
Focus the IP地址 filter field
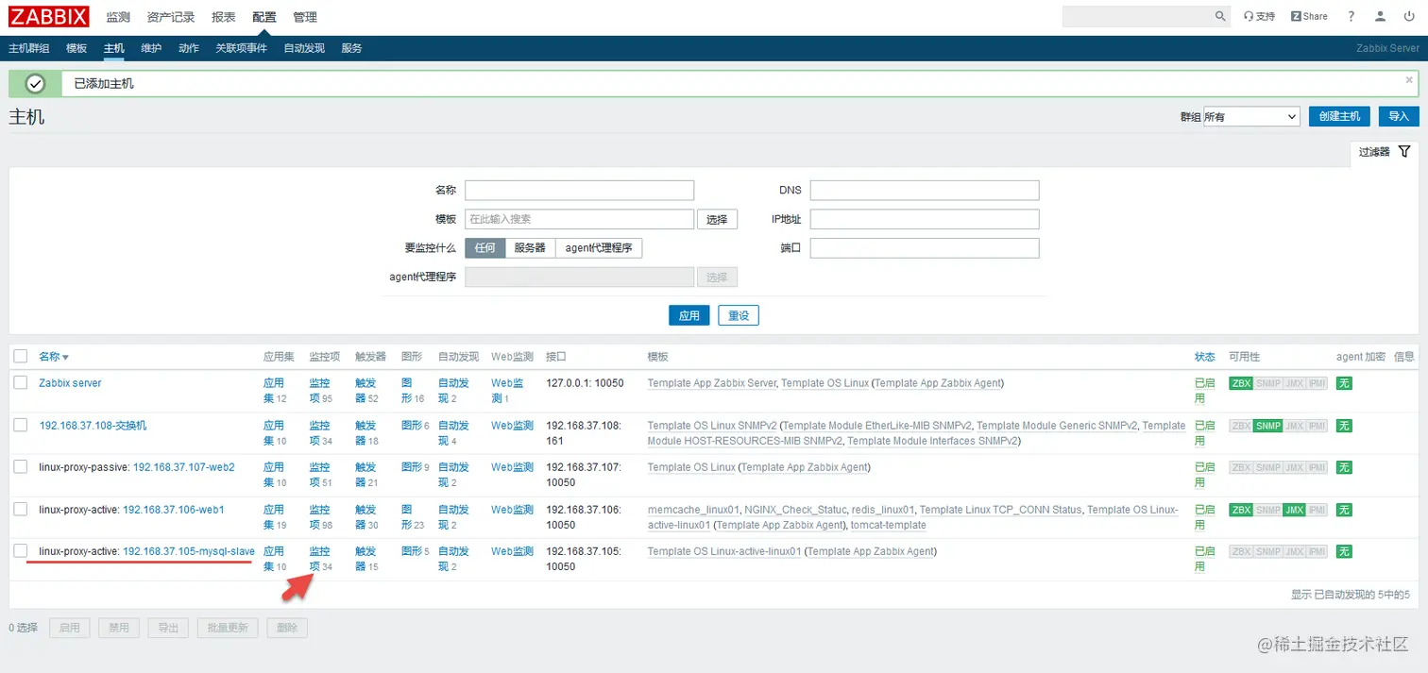(925, 219)
